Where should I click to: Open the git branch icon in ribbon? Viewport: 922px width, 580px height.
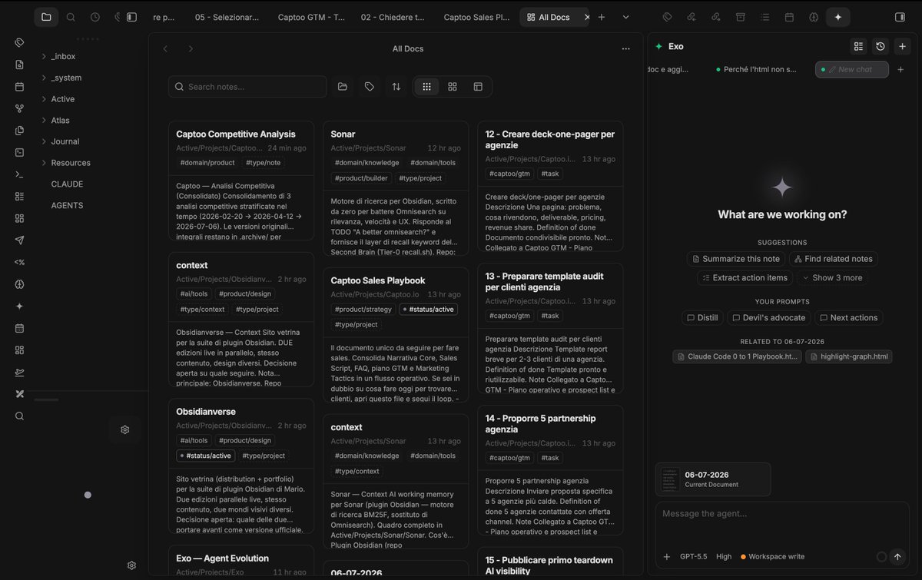(19, 108)
